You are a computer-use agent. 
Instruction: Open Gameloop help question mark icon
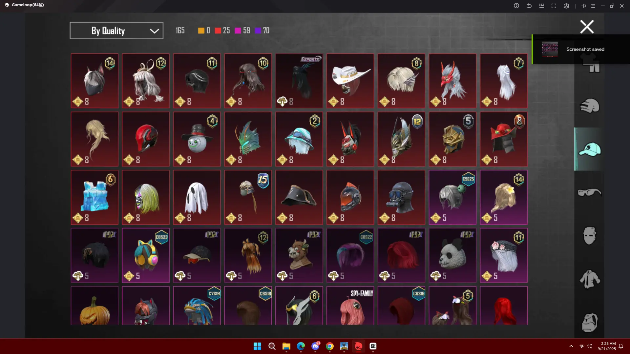(x=516, y=6)
